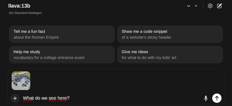Click the 'of a website's sticky header' text
The width and height of the screenshot is (232, 106).
(146, 37)
